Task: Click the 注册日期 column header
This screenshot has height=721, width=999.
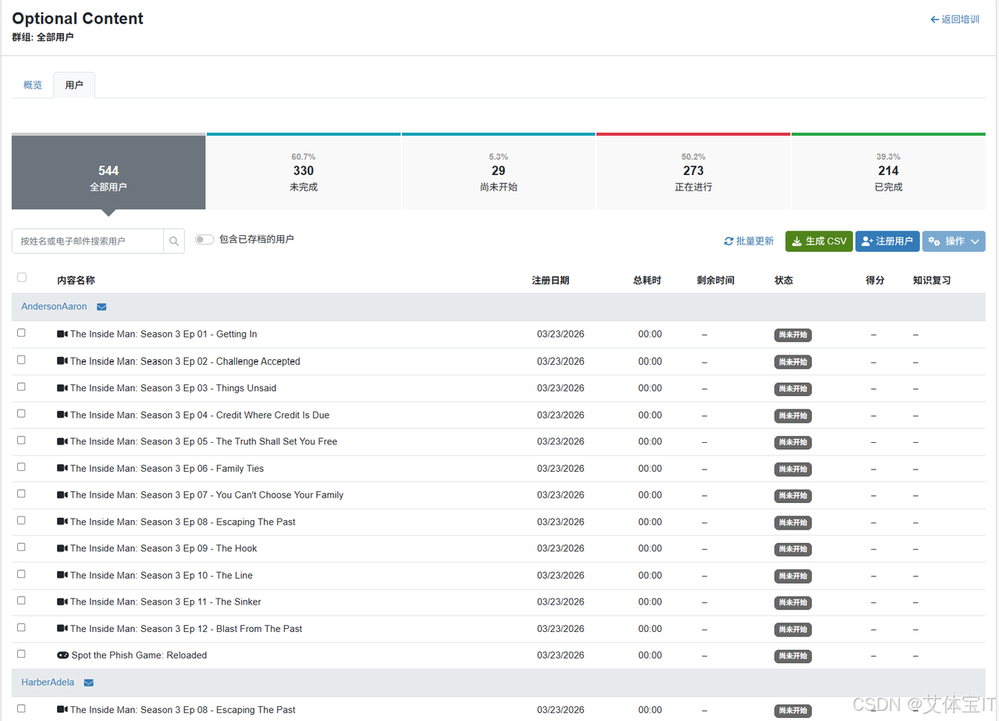Action: click(550, 280)
